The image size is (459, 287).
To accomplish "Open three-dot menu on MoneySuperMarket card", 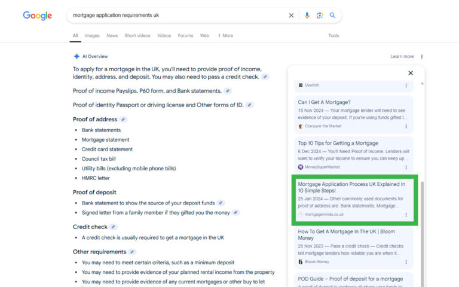I will pos(406,167).
